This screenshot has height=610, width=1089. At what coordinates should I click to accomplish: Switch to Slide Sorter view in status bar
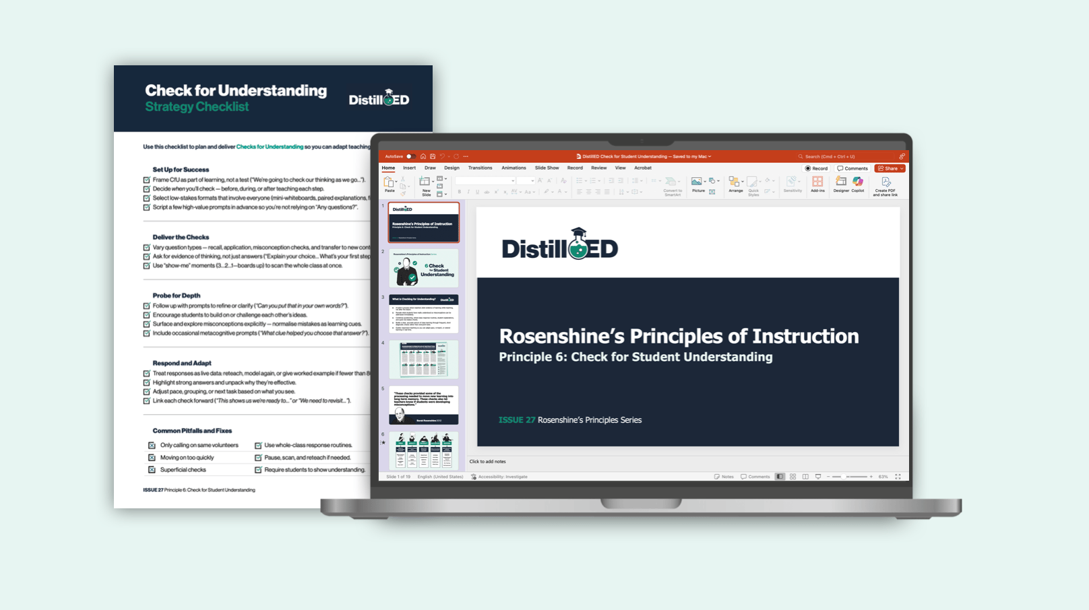[x=792, y=477]
